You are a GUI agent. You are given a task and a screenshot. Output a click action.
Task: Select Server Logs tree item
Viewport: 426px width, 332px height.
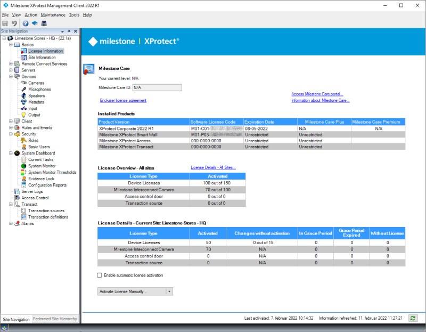[x=32, y=191]
